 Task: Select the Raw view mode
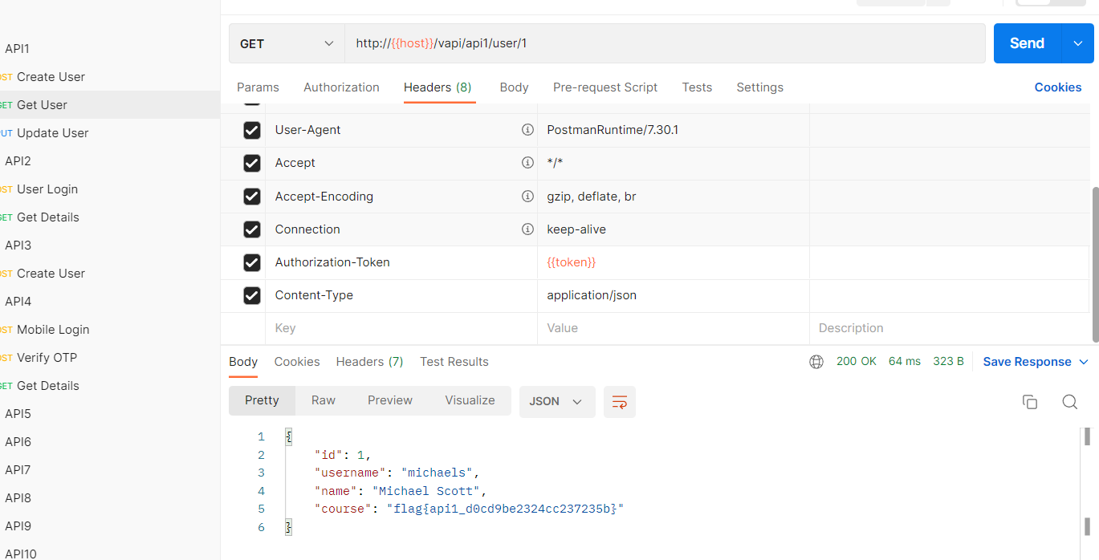point(324,400)
